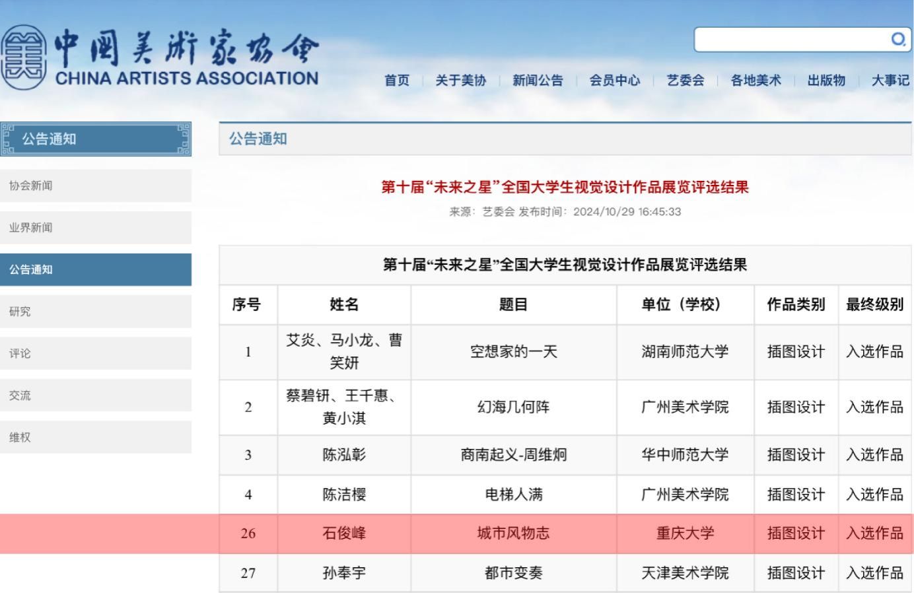Open 各地美术 in the navigation bar
914x593 pixels.
click(756, 81)
